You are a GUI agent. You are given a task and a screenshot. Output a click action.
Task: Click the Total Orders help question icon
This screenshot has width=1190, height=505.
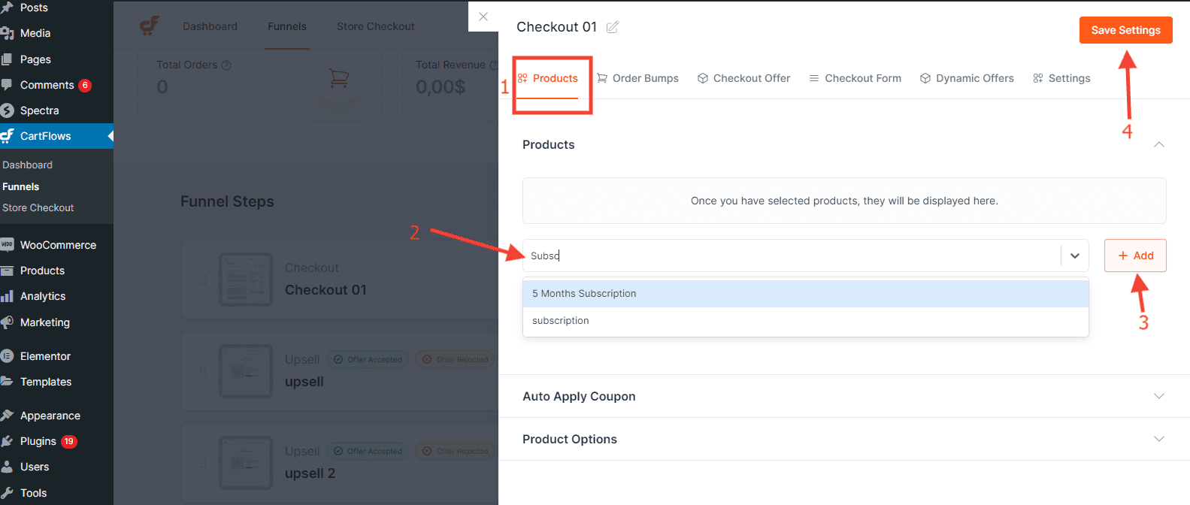click(x=226, y=65)
